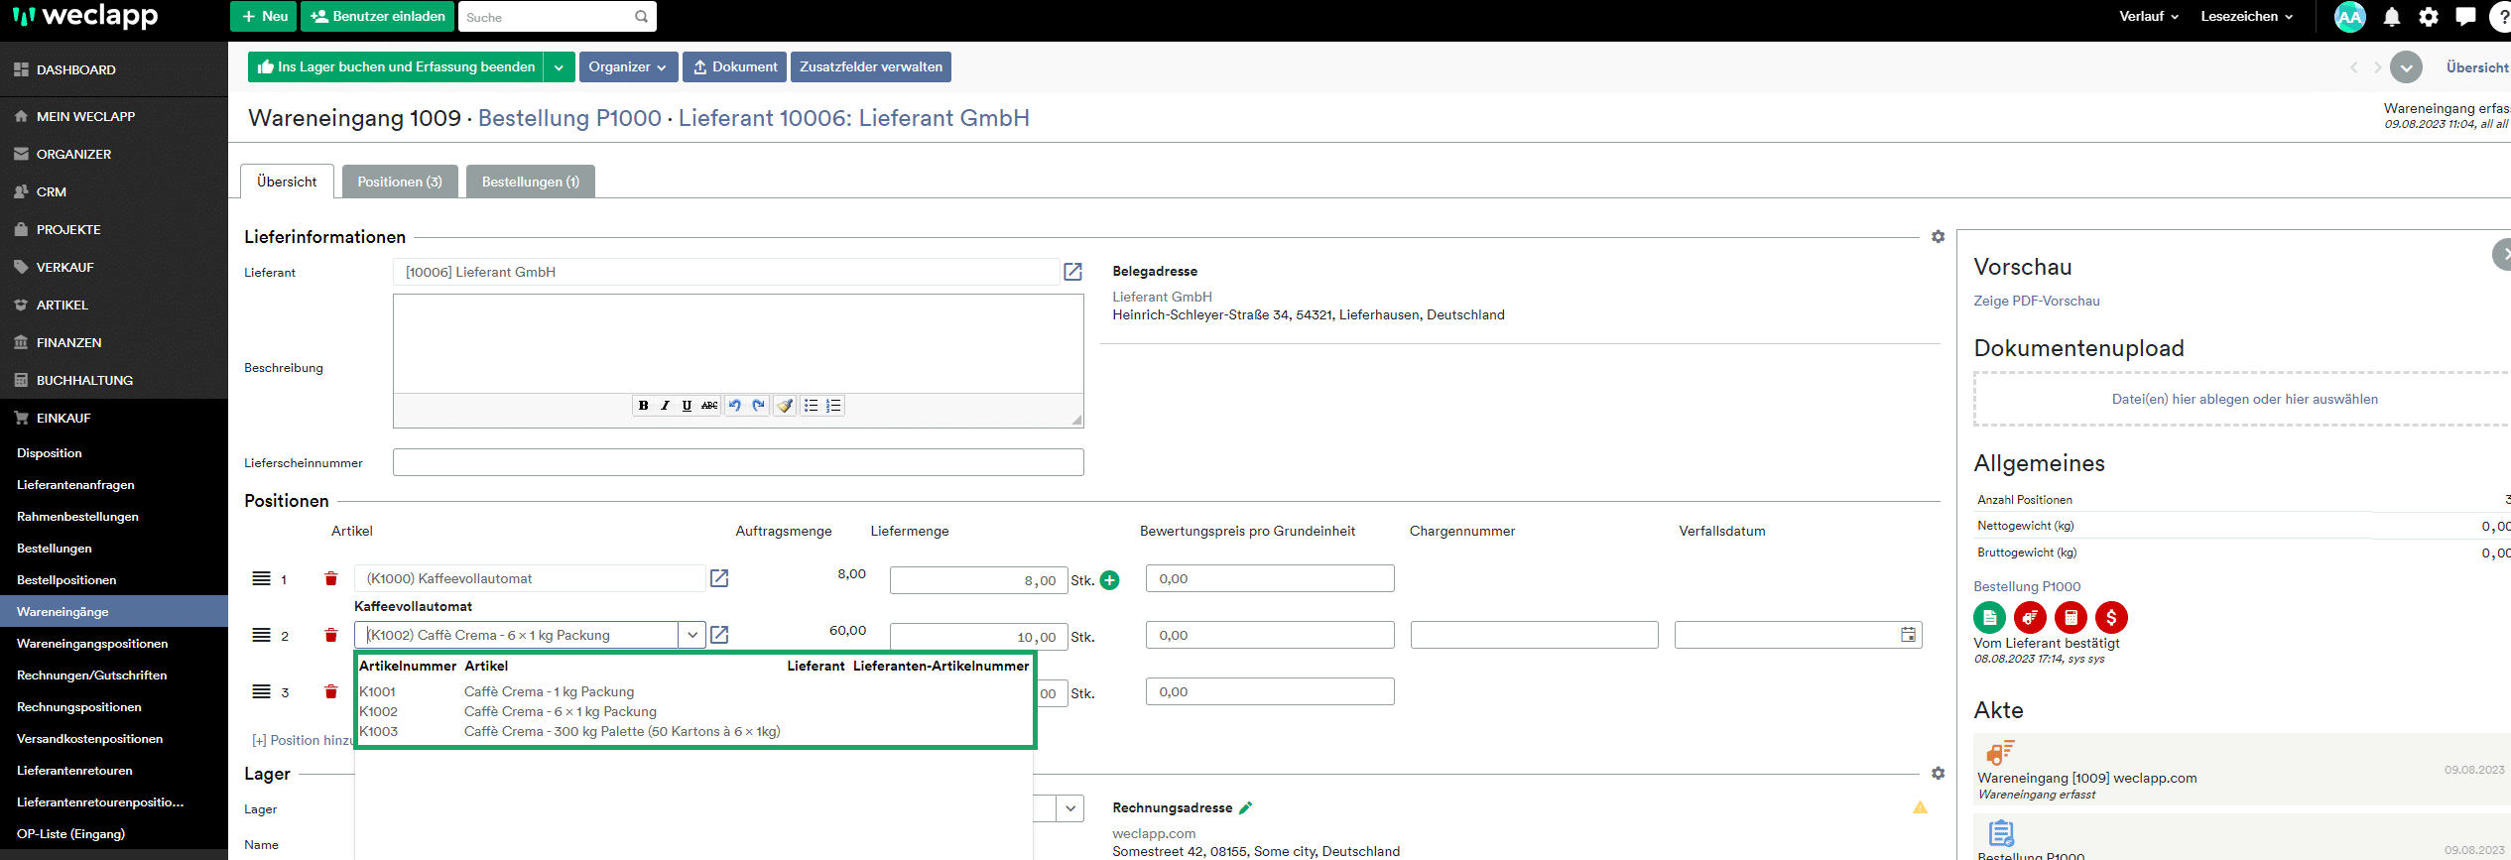The image size is (2511, 860).
Task: Open the Bestellung P1000 link in the header
Action: [x=569, y=118]
